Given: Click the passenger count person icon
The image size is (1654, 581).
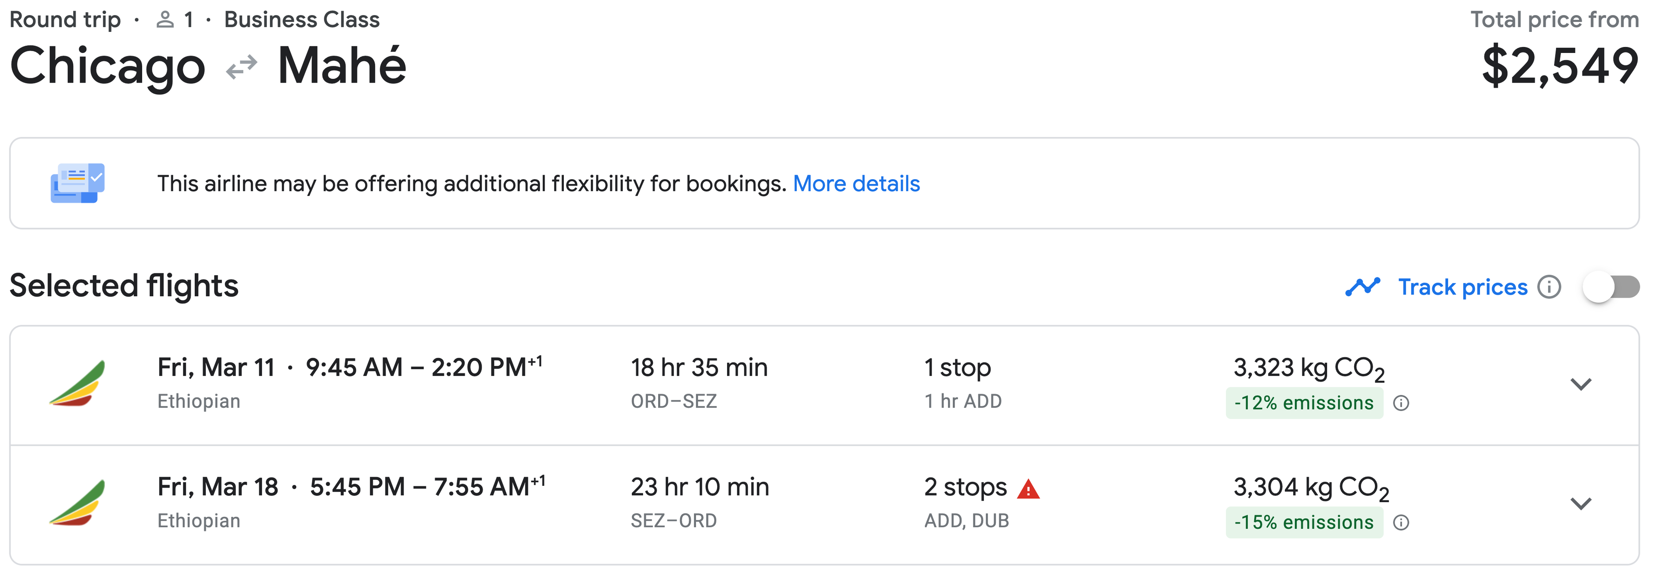Looking at the screenshot, I should 165,20.
